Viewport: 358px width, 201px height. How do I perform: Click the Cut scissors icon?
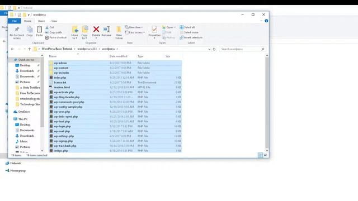[47, 27]
